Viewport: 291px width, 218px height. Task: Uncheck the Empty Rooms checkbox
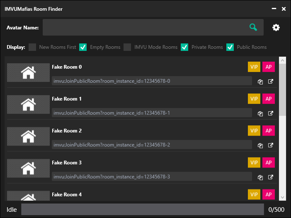coord(83,47)
